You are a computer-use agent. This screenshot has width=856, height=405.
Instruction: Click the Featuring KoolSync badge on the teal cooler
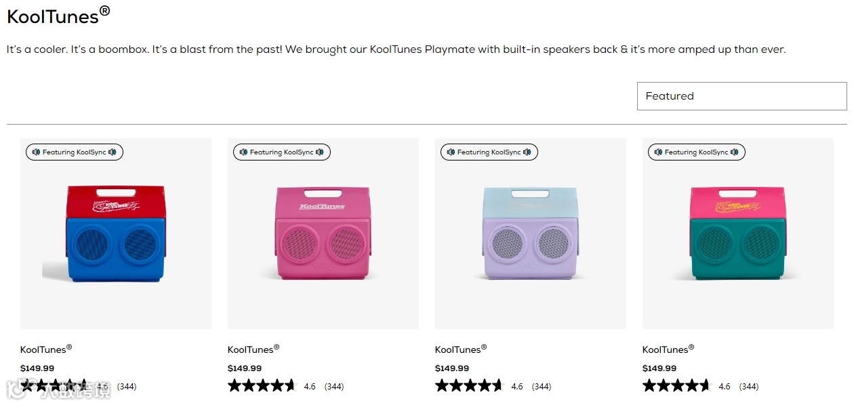697,152
